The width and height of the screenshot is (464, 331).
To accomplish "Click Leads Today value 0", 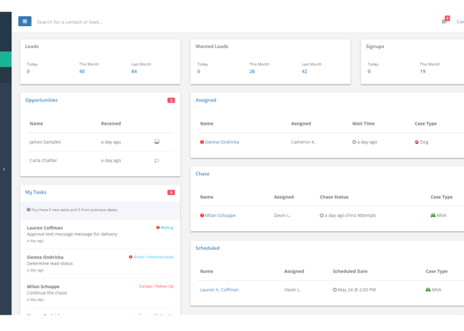I will 28,71.
